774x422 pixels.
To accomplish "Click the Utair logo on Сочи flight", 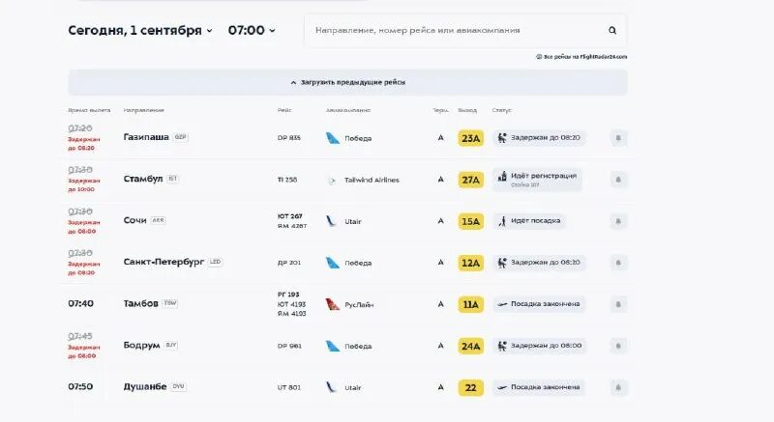I will pos(332,221).
